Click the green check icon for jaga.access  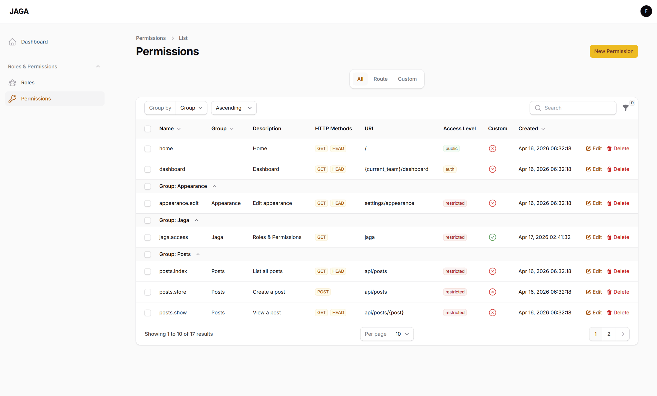[492, 237]
